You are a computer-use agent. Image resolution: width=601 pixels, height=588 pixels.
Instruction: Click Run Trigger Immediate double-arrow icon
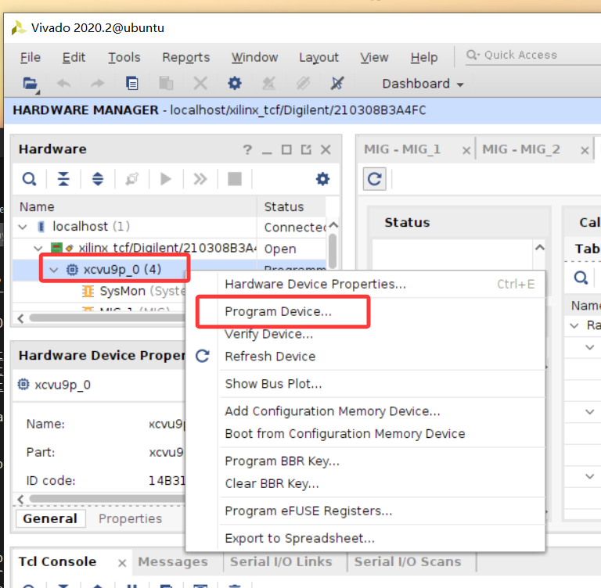pyautogui.click(x=200, y=179)
